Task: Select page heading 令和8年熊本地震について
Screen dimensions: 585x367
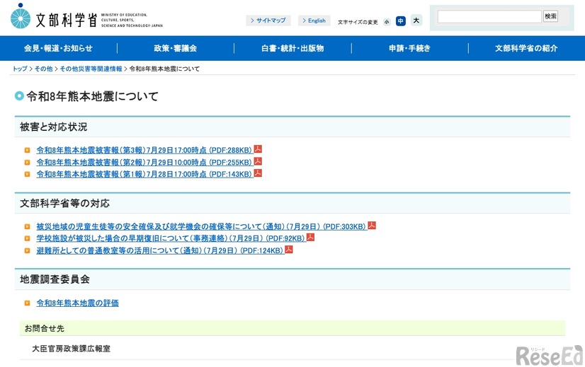Action: (93, 96)
